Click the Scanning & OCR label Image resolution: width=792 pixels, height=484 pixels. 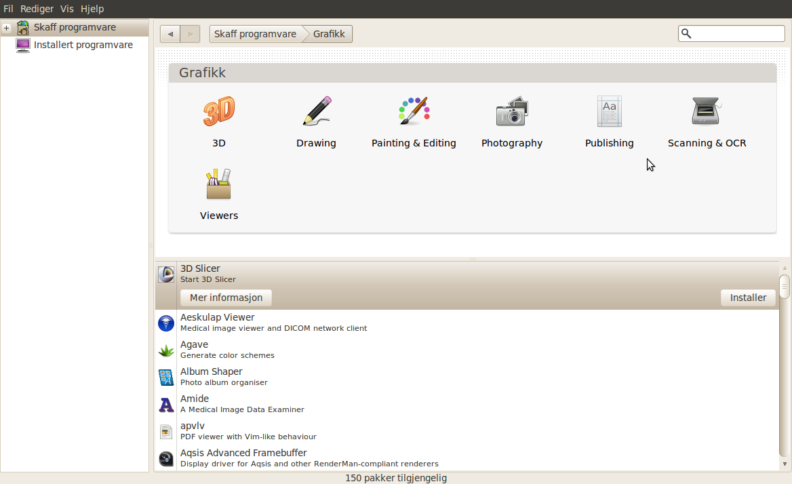pyautogui.click(x=707, y=143)
